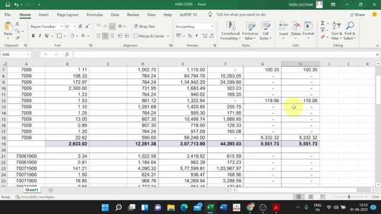381x214 pixels.
Task: Decrease font size with small A icon
Action: tap(88, 26)
